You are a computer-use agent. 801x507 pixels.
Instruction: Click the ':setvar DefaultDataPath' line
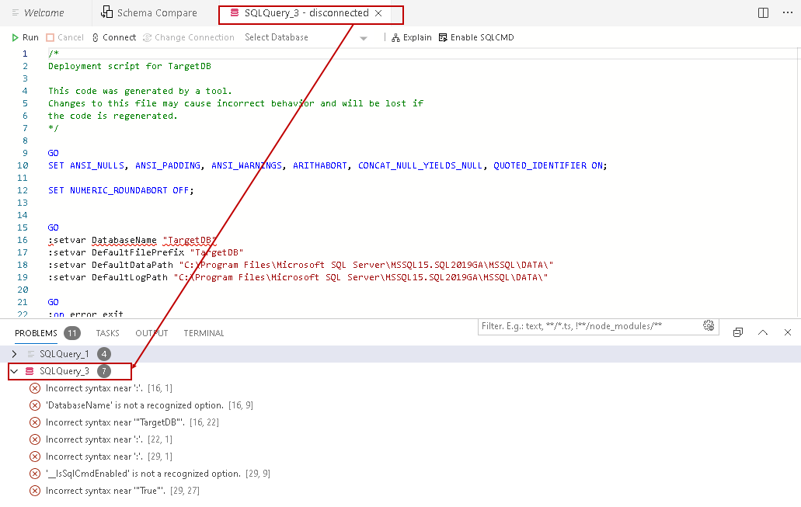301,265
